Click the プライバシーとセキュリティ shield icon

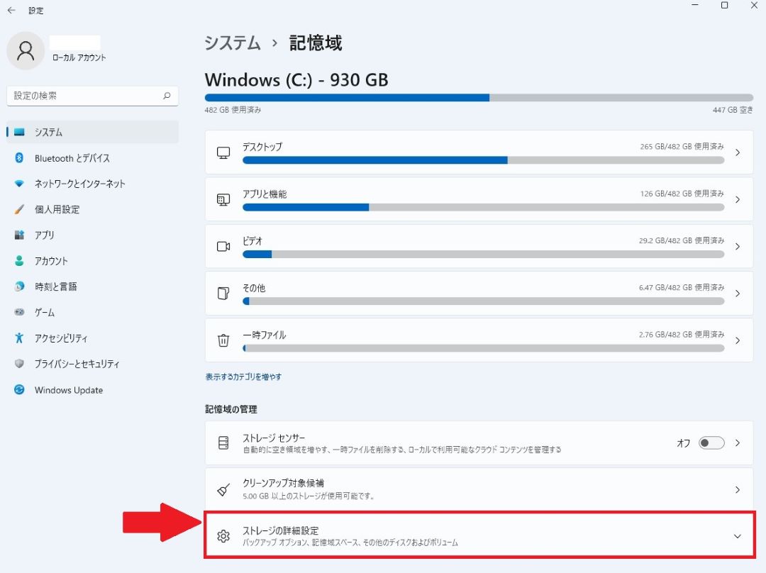(20, 364)
